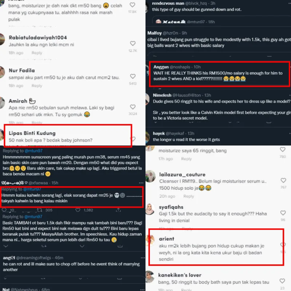The width and height of the screenshot is (291, 291).
Task: Open share icon on xfaewaa's tweet
Action: click(x=118, y=210)
